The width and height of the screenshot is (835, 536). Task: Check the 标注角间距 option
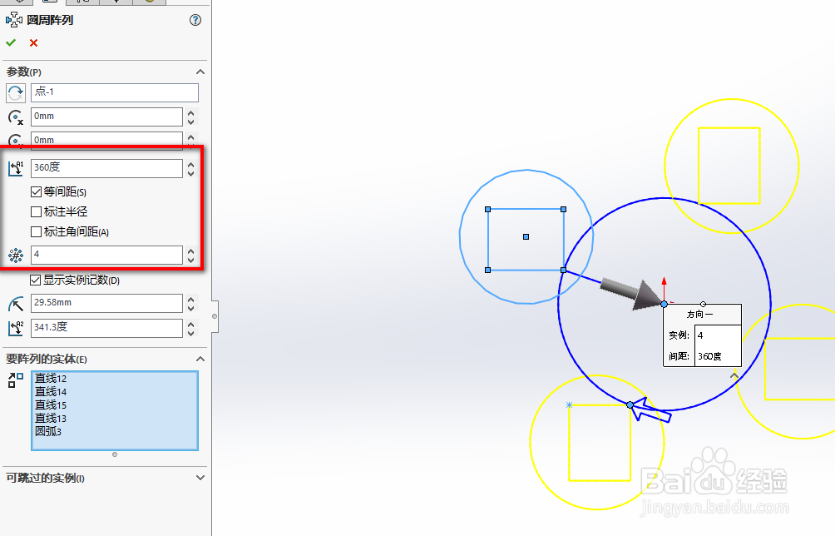(36, 231)
